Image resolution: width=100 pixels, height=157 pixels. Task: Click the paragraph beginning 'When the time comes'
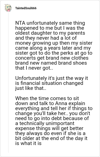click(x=54, y=121)
